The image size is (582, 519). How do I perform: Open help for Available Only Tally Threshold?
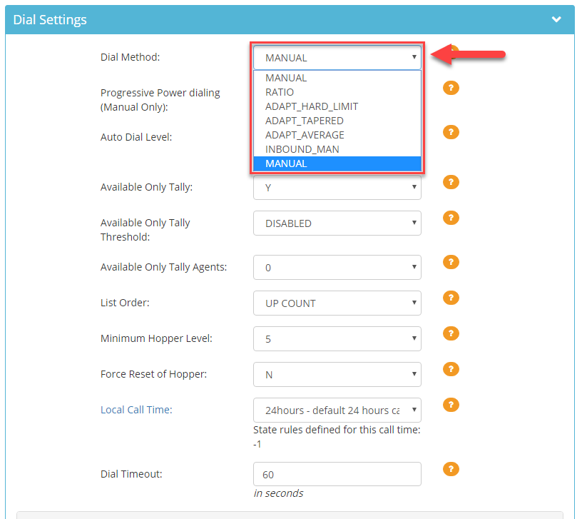tap(451, 218)
